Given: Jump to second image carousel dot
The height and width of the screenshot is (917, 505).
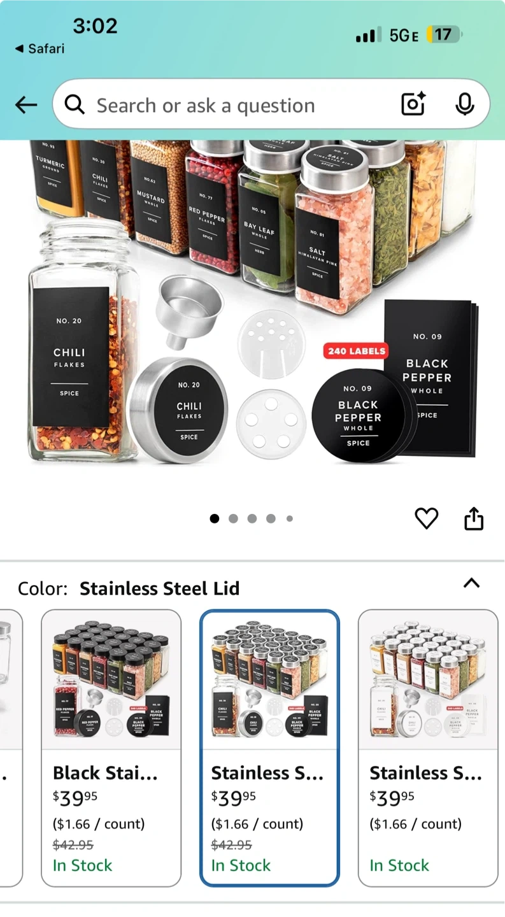Looking at the screenshot, I should click(233, 519).
